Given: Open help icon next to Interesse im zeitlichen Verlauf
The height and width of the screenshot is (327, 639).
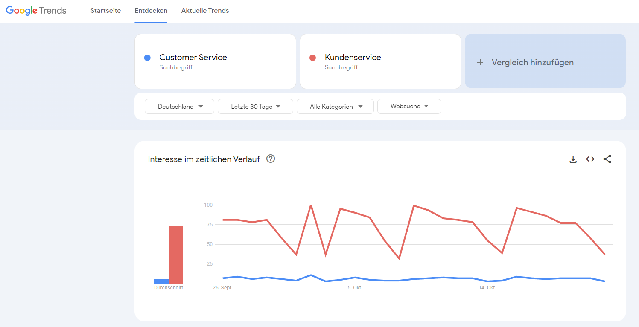Looking at the screenshot, I should (271, 159).
